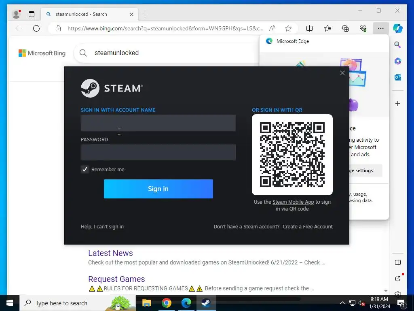The height and width of the screenshot is (311, 414).
Task: Close the steamunlocked search tab
Action: pyautogui.click(x=131, y=14)
